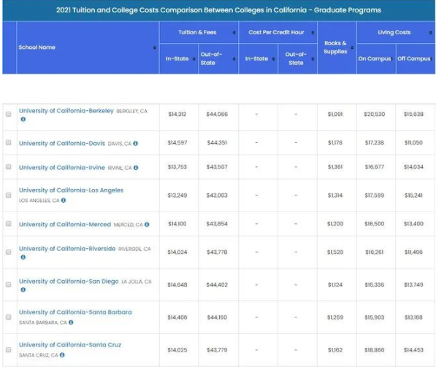This screenshot has height=372, width=436.
Task: Select Merced off-campus cost $13,400
Action: click(x=413, y=224)
